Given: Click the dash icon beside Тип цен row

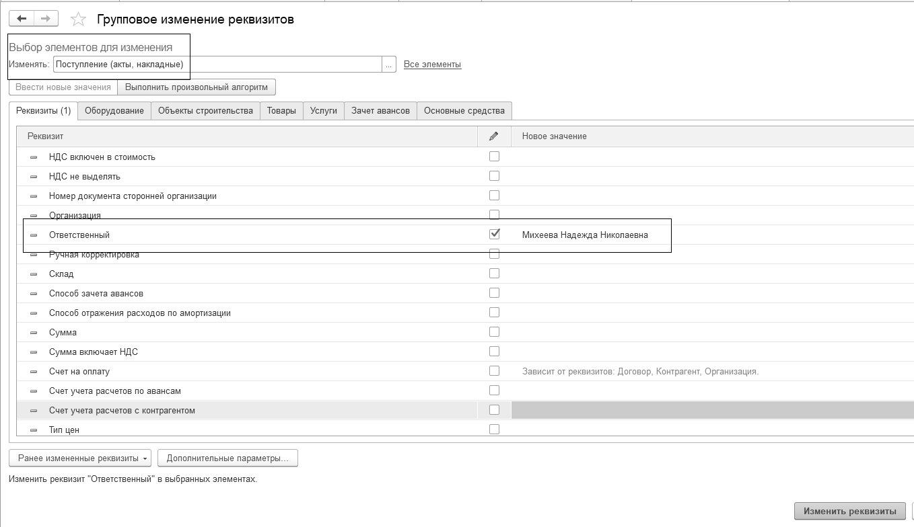Looking at the screenshot, I should coord(34,430).
